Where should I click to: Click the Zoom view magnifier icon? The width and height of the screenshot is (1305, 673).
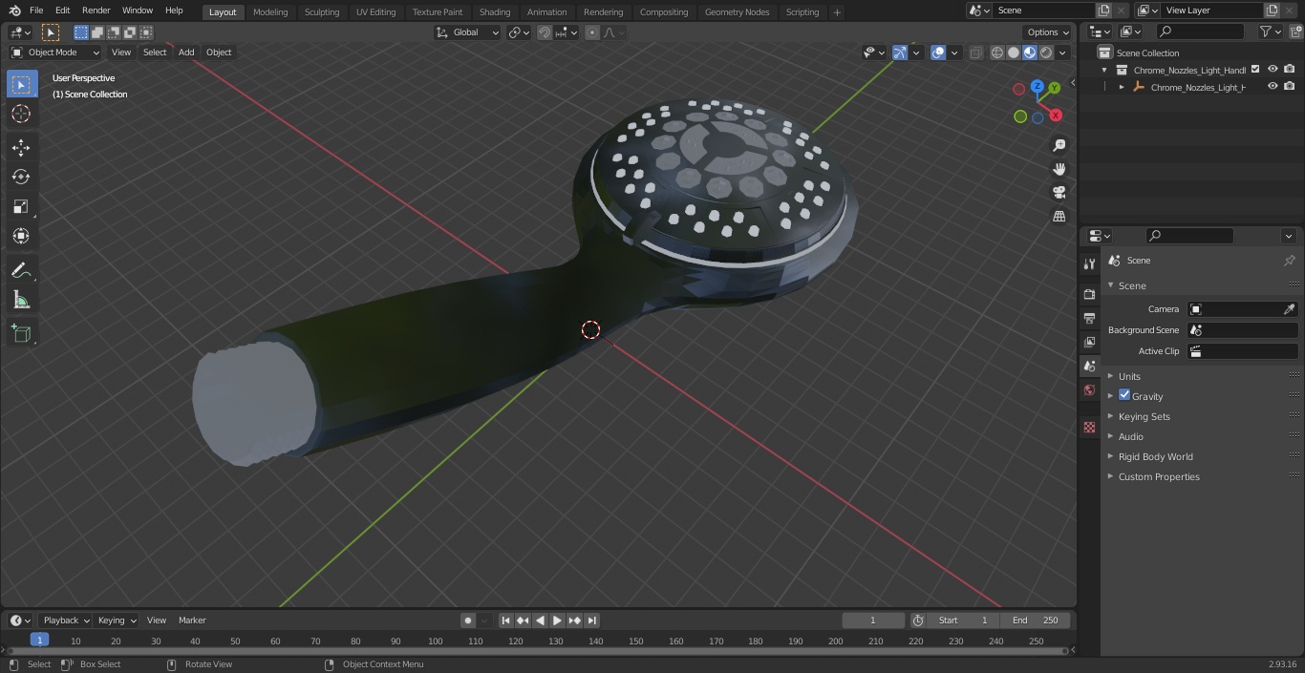point(1059,145)
